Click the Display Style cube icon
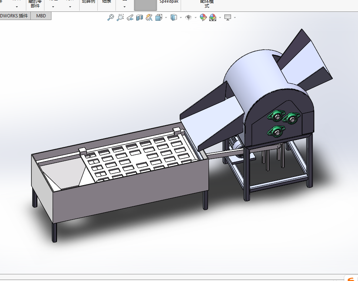This screenshot has height=281, width=358. (x=174, y=17)
